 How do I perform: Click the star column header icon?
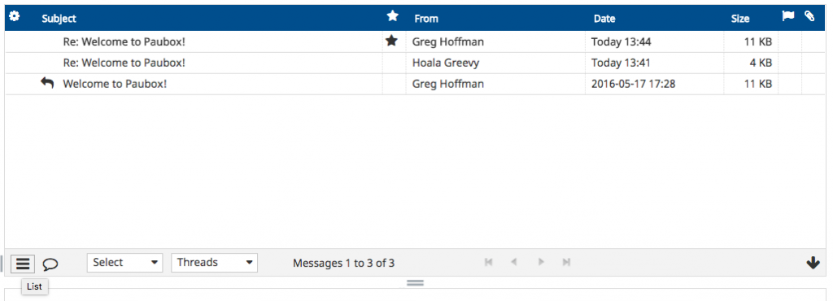tap(393, 16)
